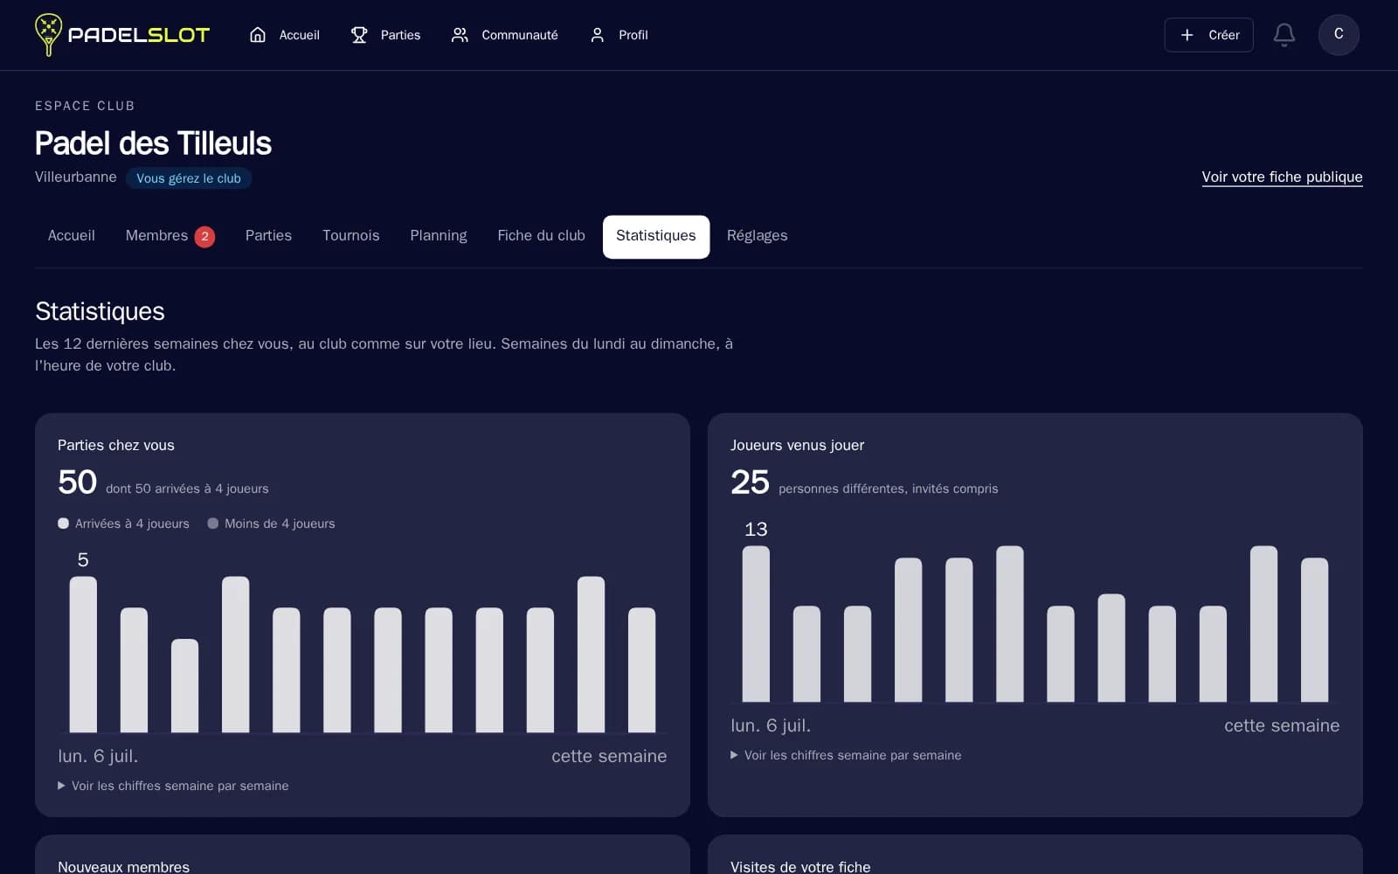Switch to the Réglages tab
1398x874 pixels.
point(758,236)
